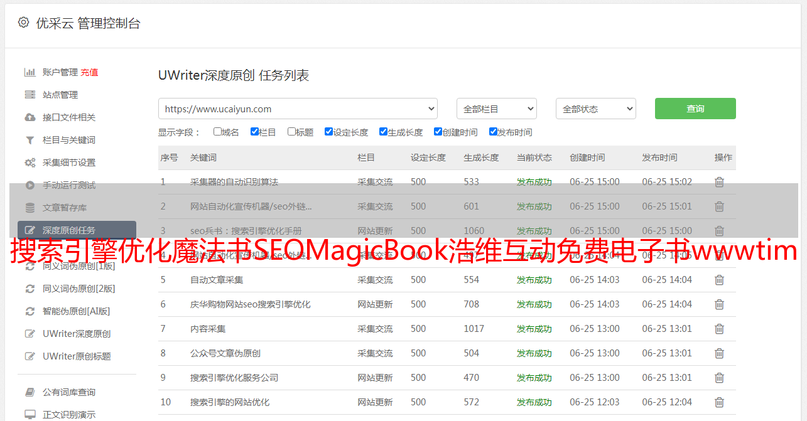Image resolution: width=807 pixels, height=421 pixels.
Task: Open 智能伪原创[AI版] menu entry
Action: (76, 311)
